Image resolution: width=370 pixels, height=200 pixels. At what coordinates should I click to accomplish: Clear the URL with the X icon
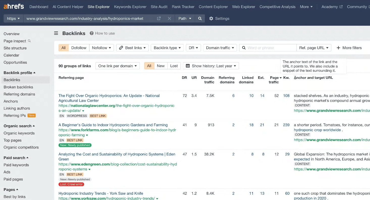point(169,18)
